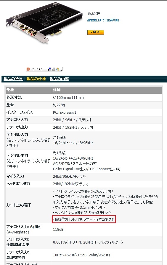Click the PCI Express×1 interface value

click(65, 112)
